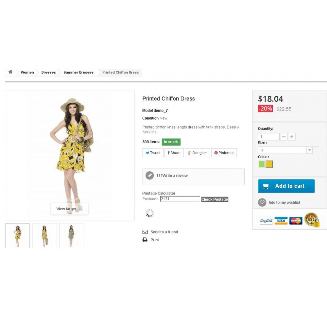Show the third dress thumbnail image
This screenshot has height=327, width=327.
(x=71, y=236)
